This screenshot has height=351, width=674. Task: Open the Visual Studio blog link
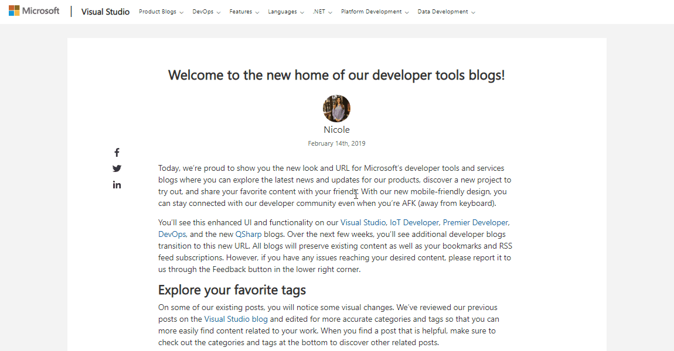pos(236,319)
